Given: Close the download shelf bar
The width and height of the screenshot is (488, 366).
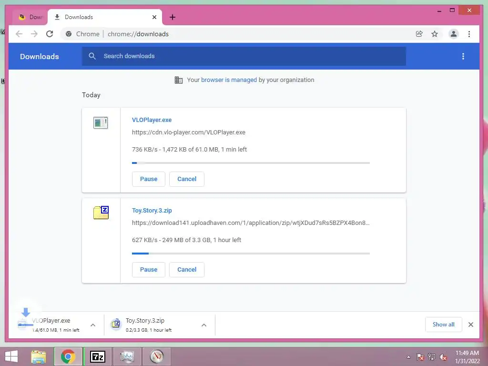Looking at the screenshot, I should (x=470, y=325).
